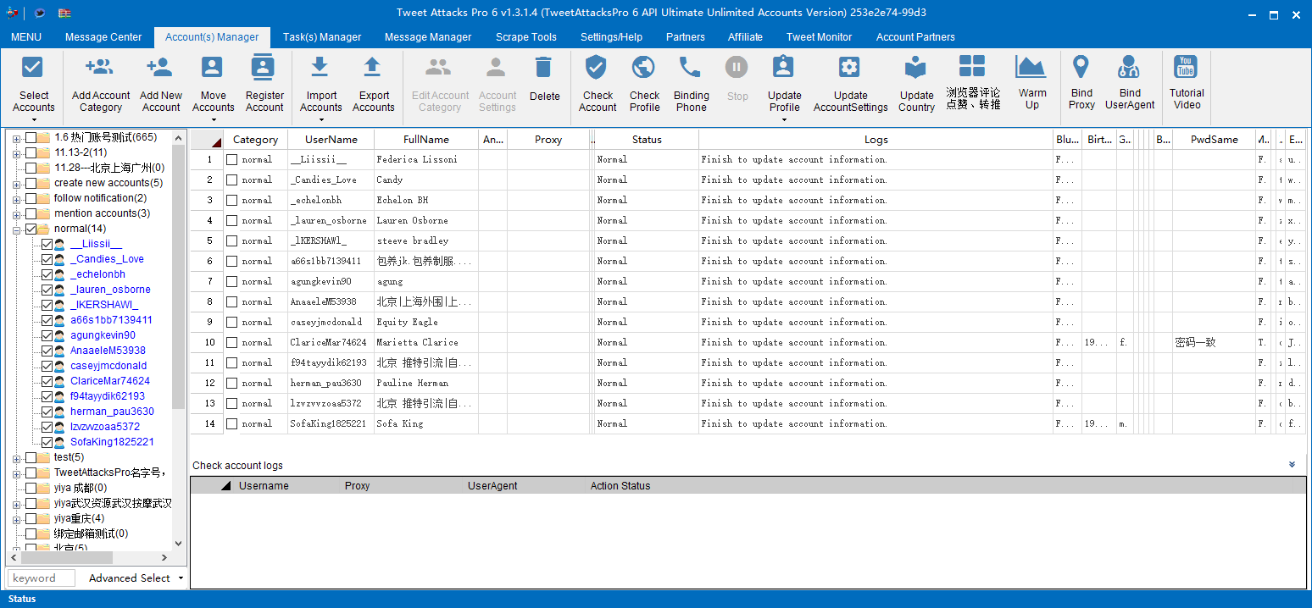Viewport: 1312px width, 608px height.
Task: Uncheck _Candies_Love in the tree
Action: [x=47, y=259]
